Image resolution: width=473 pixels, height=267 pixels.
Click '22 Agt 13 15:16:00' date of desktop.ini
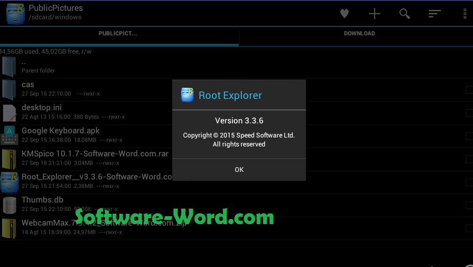pyautogui.click(x=46, y=117)
